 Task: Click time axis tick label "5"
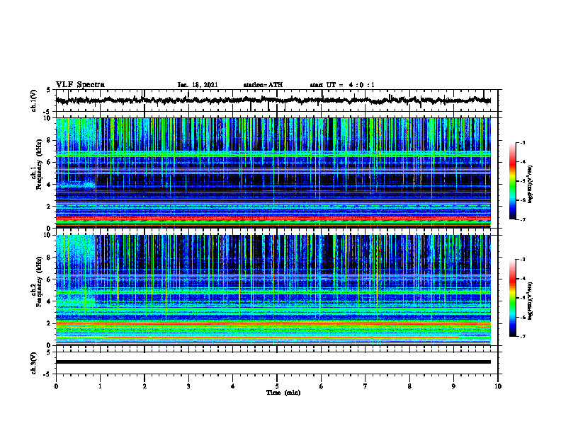[277, 386]
